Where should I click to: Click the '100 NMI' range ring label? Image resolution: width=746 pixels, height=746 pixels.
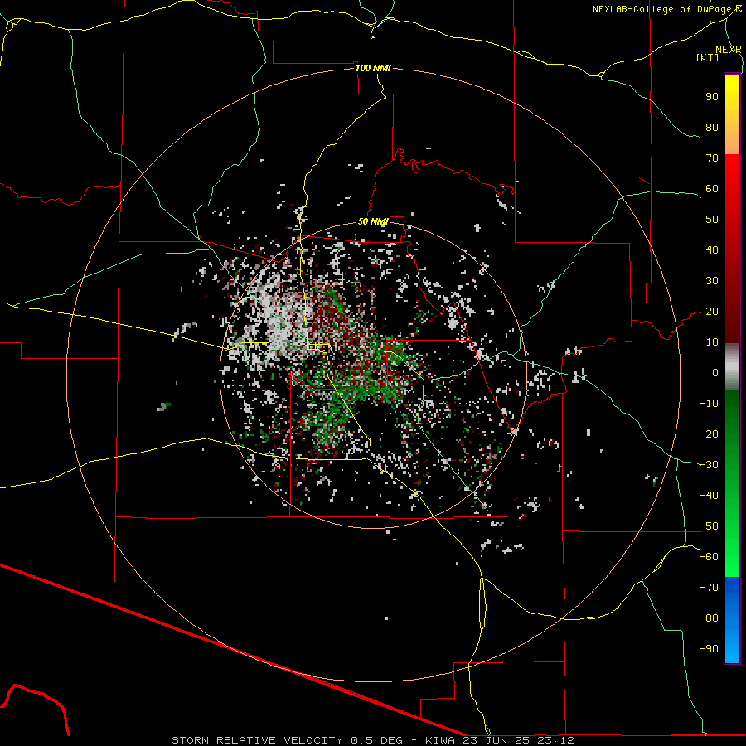click(373, 68)
